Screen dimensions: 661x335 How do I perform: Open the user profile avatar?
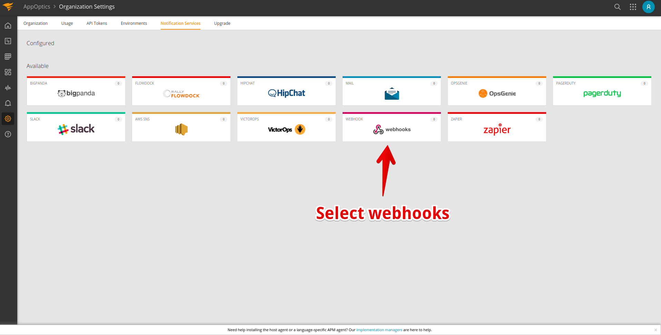click(x=648, y=7)
